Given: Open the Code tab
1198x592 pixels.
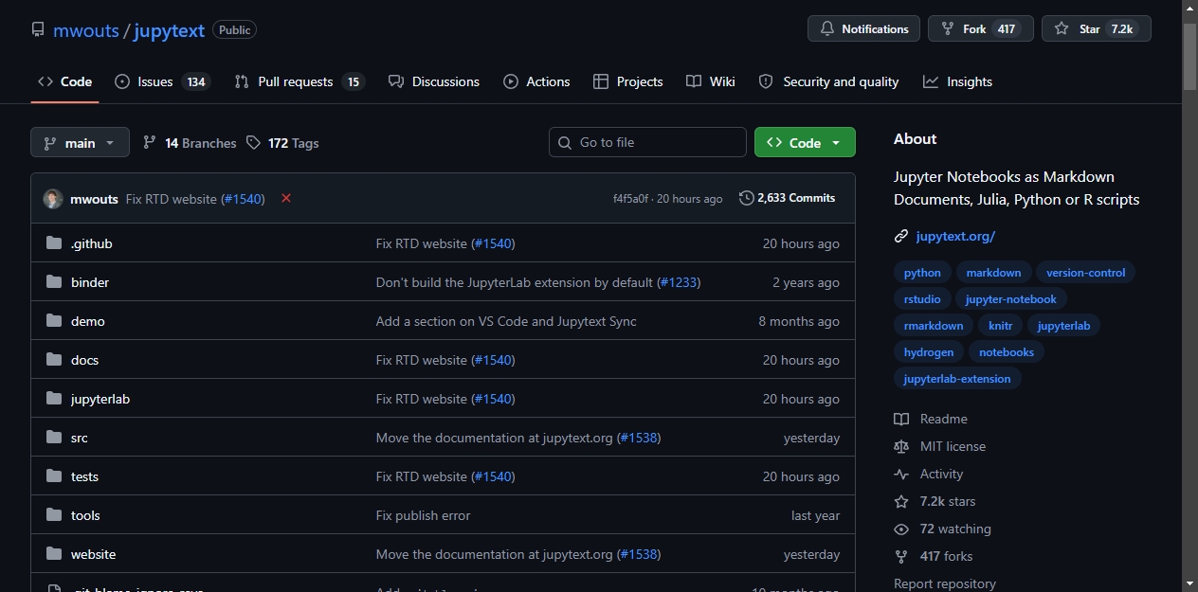Looking at the screenshot, I should pos(64,81).
